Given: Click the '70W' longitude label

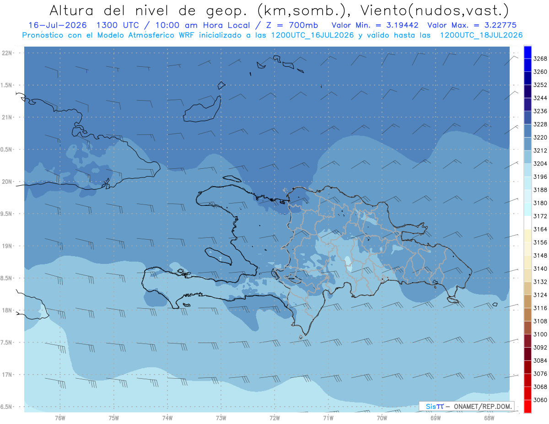Looking at the screenshot, I should pos(382,418).
